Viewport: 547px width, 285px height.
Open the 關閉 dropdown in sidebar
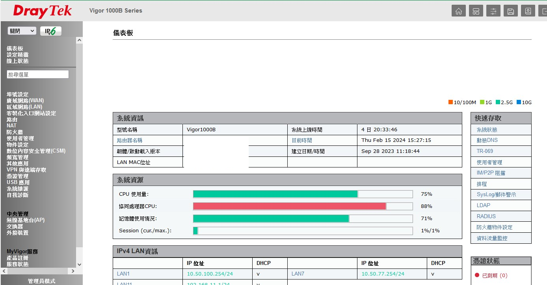tap(22, 31)
